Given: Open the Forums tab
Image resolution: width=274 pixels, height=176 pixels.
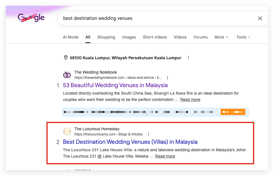Looking at the screenshot, I should click(x=200, y=37).
